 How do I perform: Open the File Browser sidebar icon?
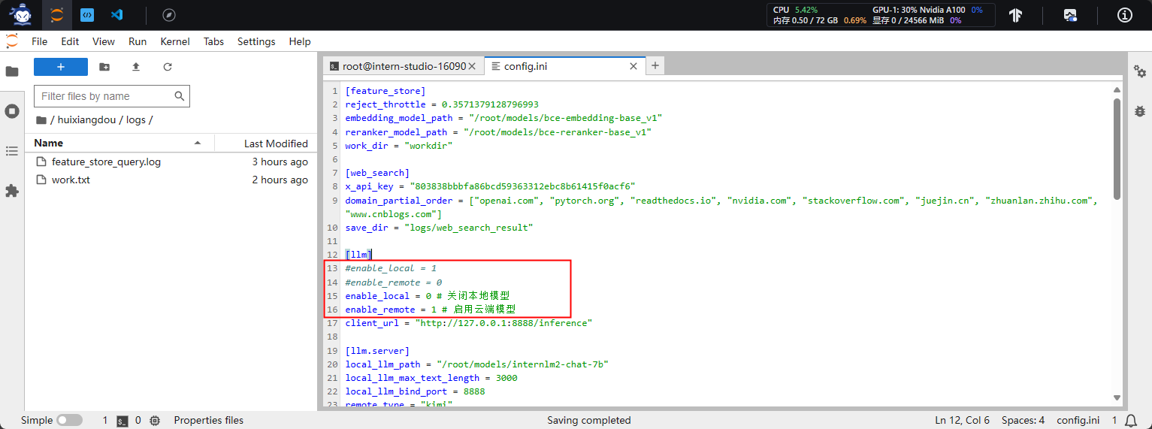(12, 71)
